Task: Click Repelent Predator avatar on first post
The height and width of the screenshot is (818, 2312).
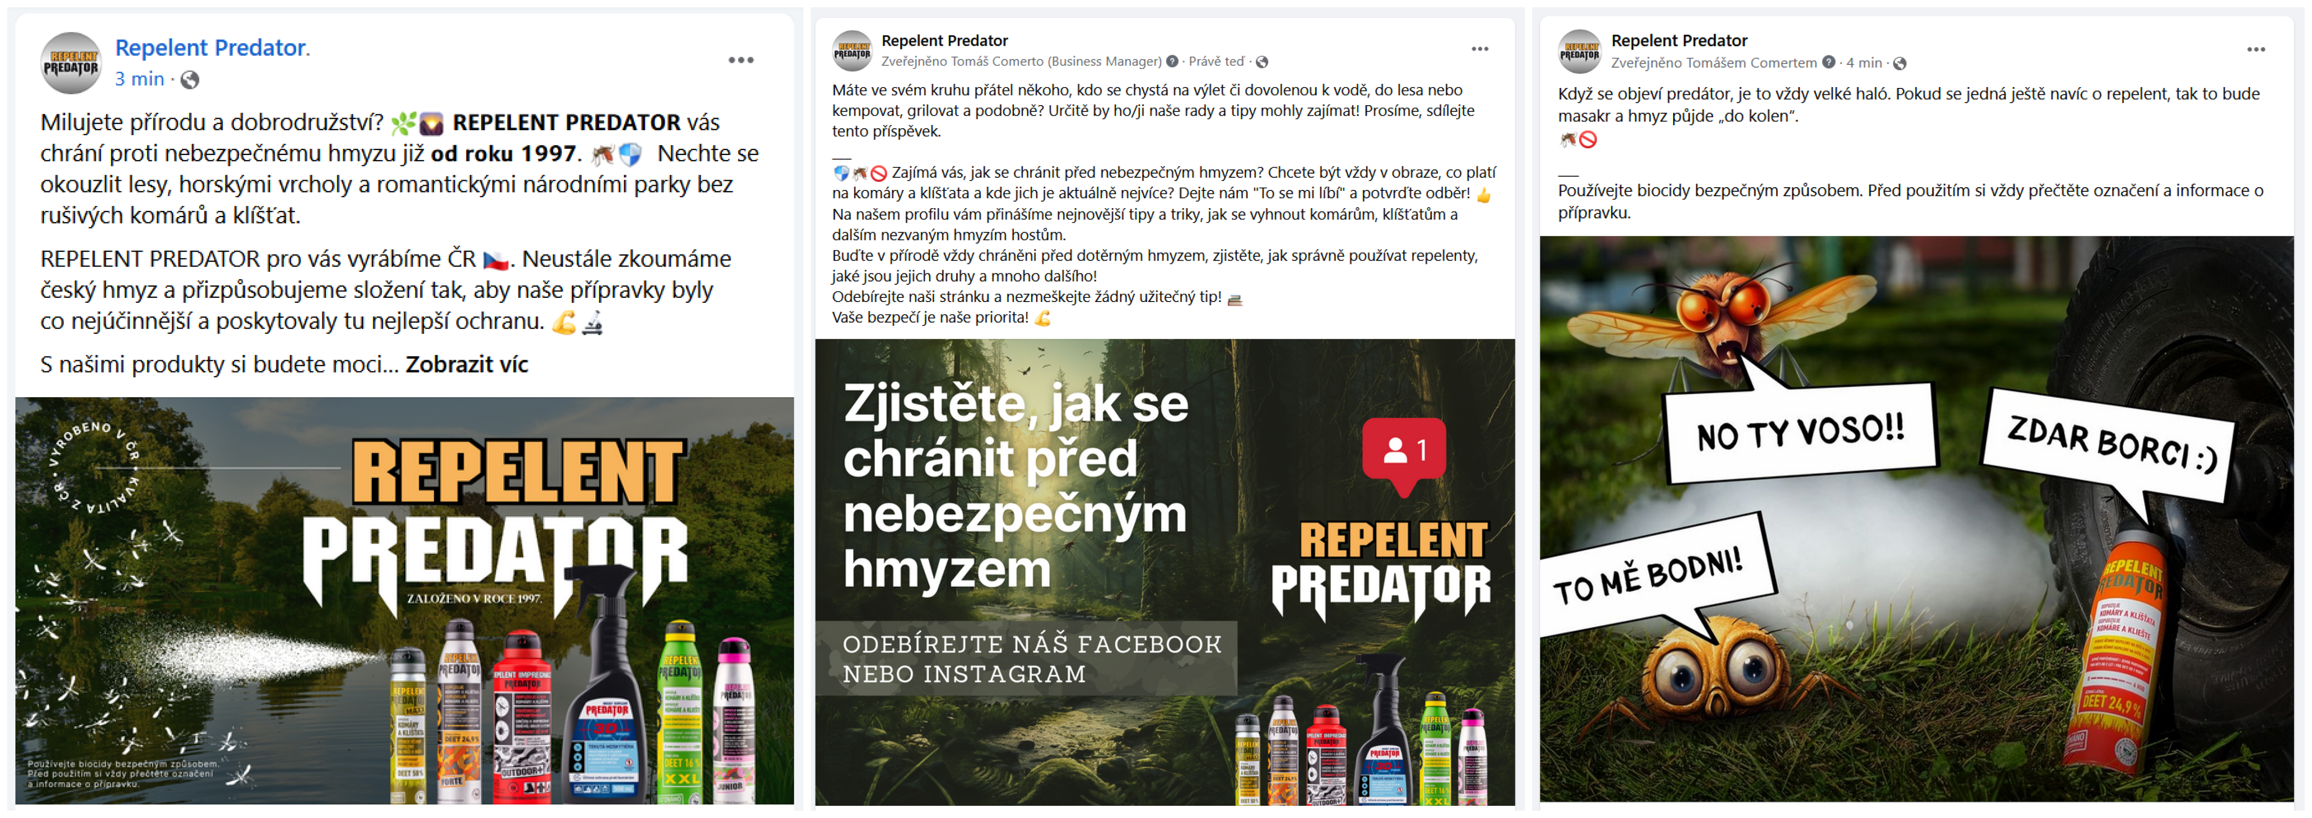Action: (71, 63)
